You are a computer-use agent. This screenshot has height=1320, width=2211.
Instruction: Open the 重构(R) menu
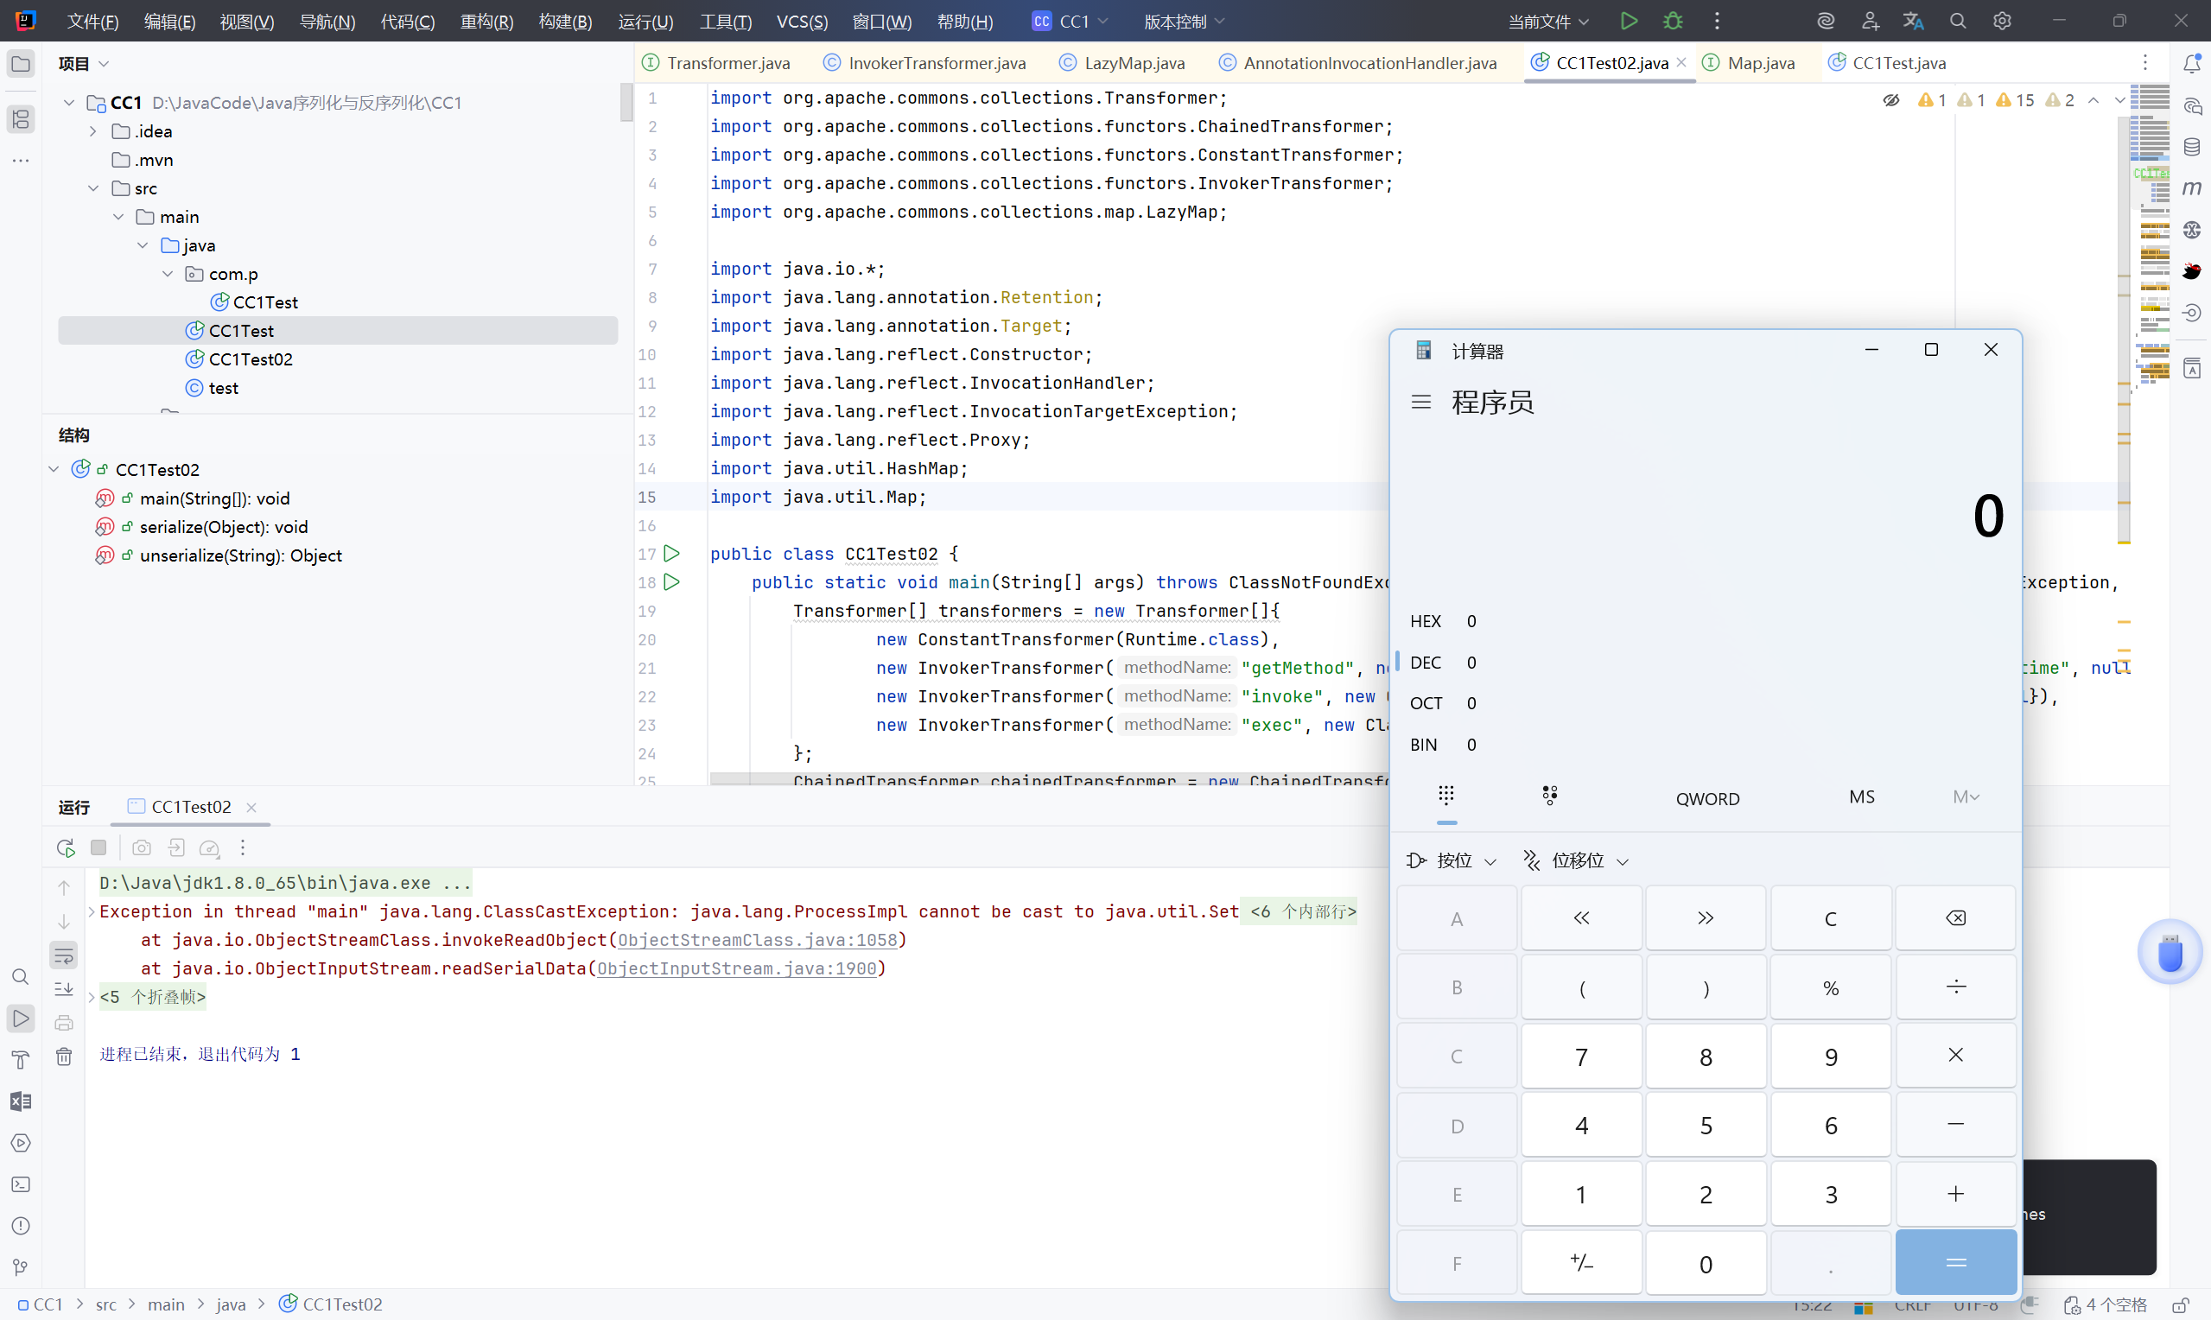click(x=486, y=21)
